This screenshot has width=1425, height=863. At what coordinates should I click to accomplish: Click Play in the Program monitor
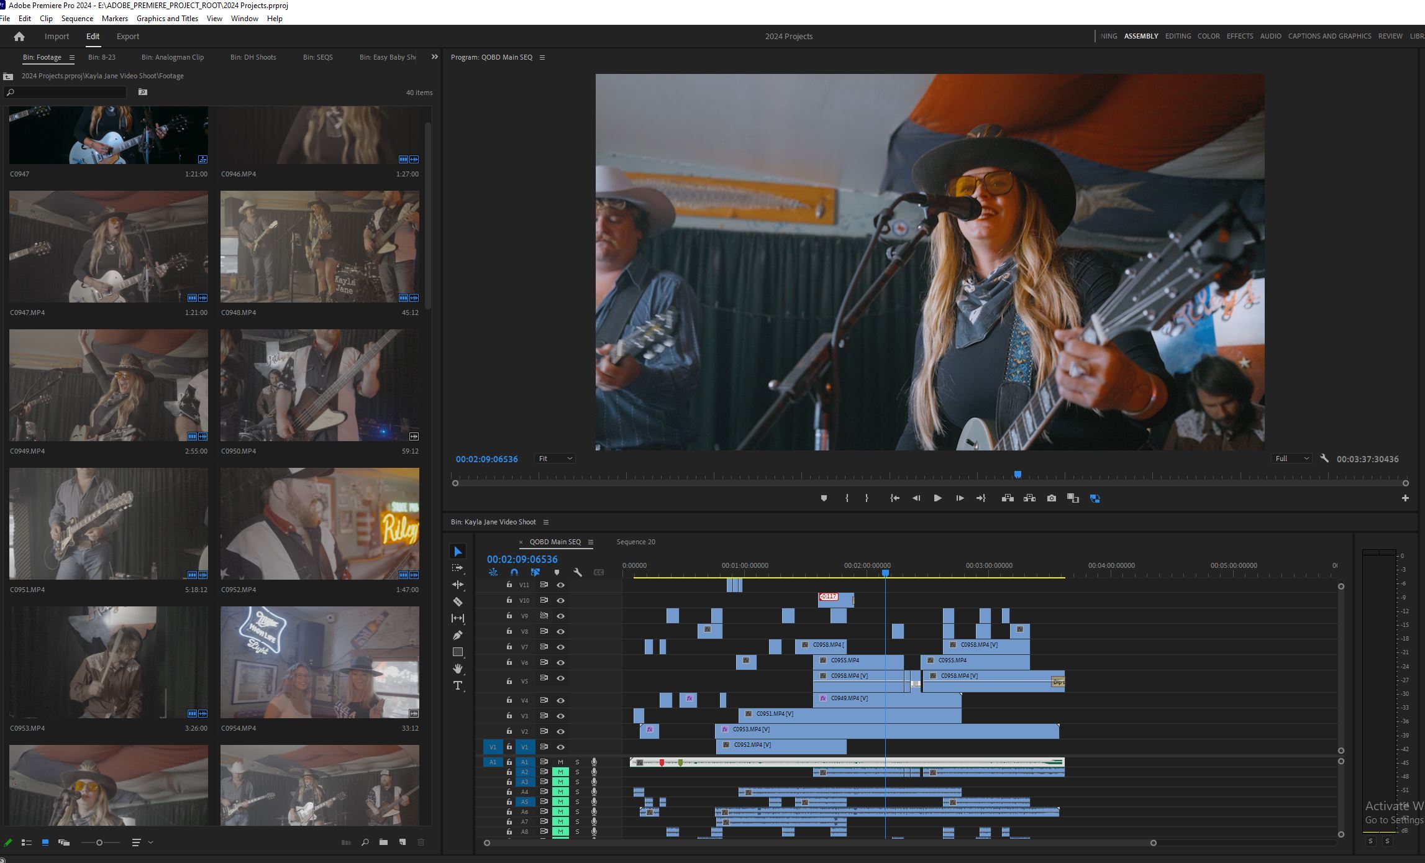coord(937,498)
